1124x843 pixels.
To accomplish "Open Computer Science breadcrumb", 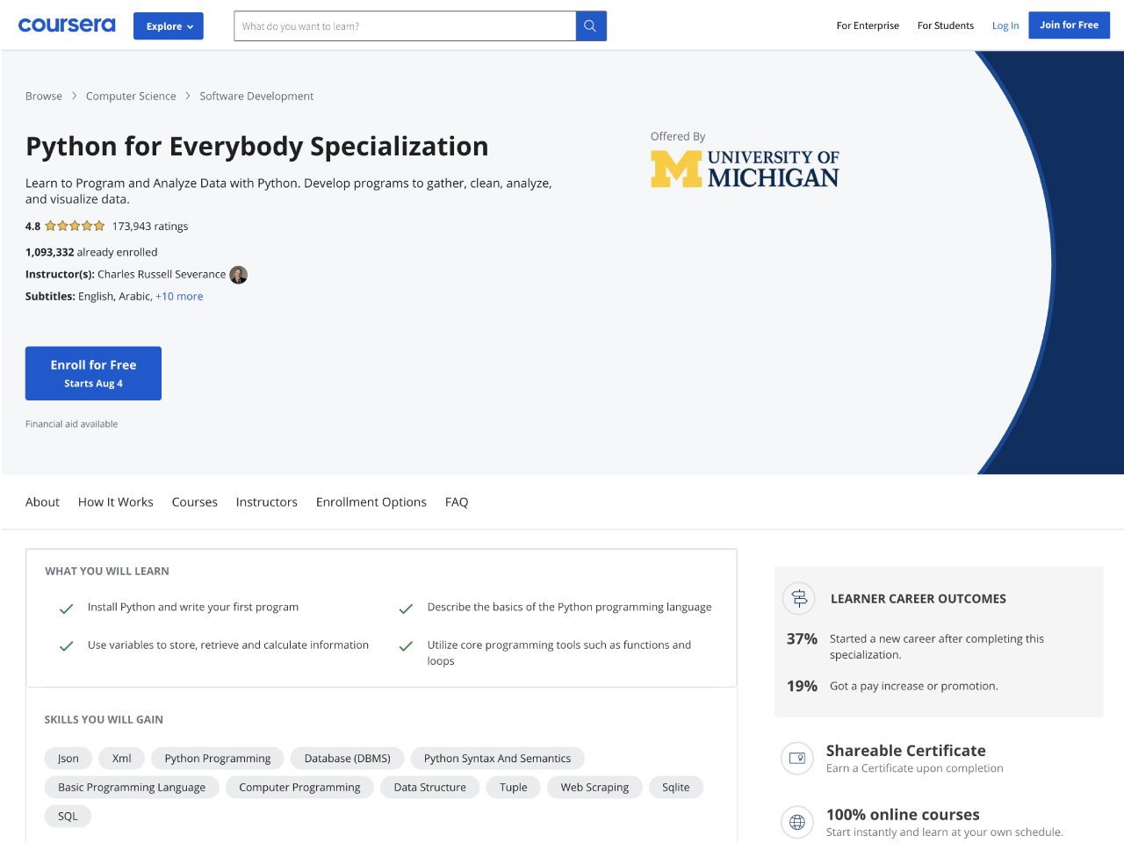I will (x=131, y=97).
